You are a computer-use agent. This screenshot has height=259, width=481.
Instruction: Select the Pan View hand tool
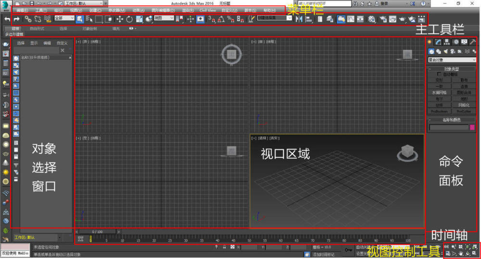coord(461,253)
